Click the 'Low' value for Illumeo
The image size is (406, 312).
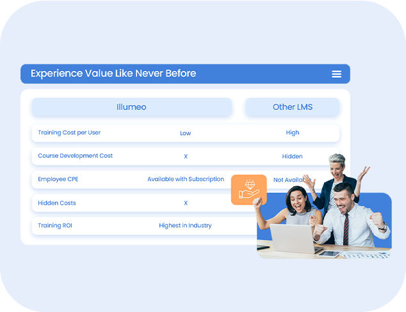coord(186,133)
